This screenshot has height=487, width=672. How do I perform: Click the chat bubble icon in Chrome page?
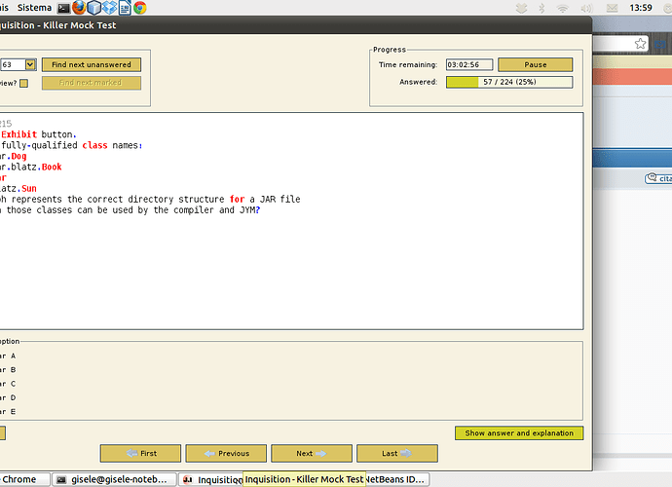pyautogui.click(x=653, y=177)
